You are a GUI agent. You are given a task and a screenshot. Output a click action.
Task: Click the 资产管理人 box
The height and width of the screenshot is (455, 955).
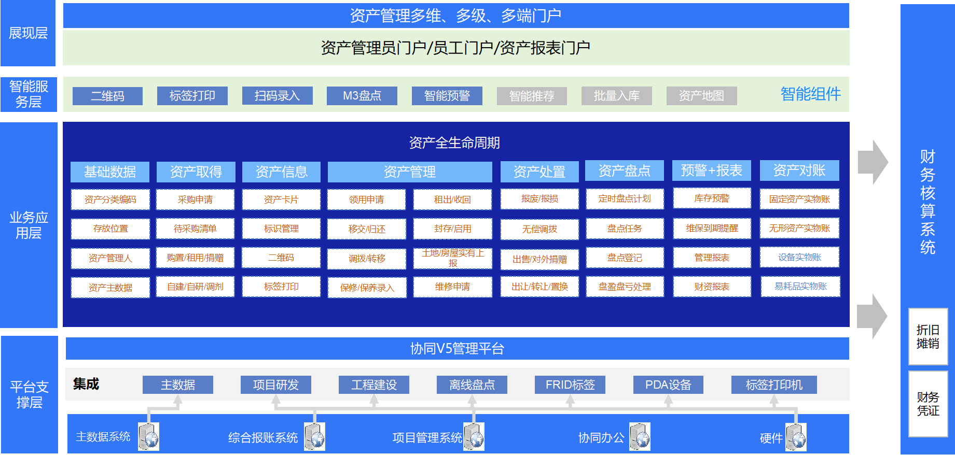pos(110,258)
